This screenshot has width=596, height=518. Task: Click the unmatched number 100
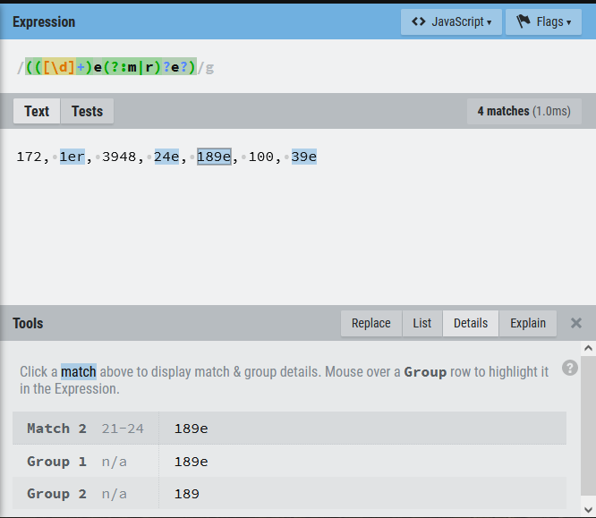point(261,157)
